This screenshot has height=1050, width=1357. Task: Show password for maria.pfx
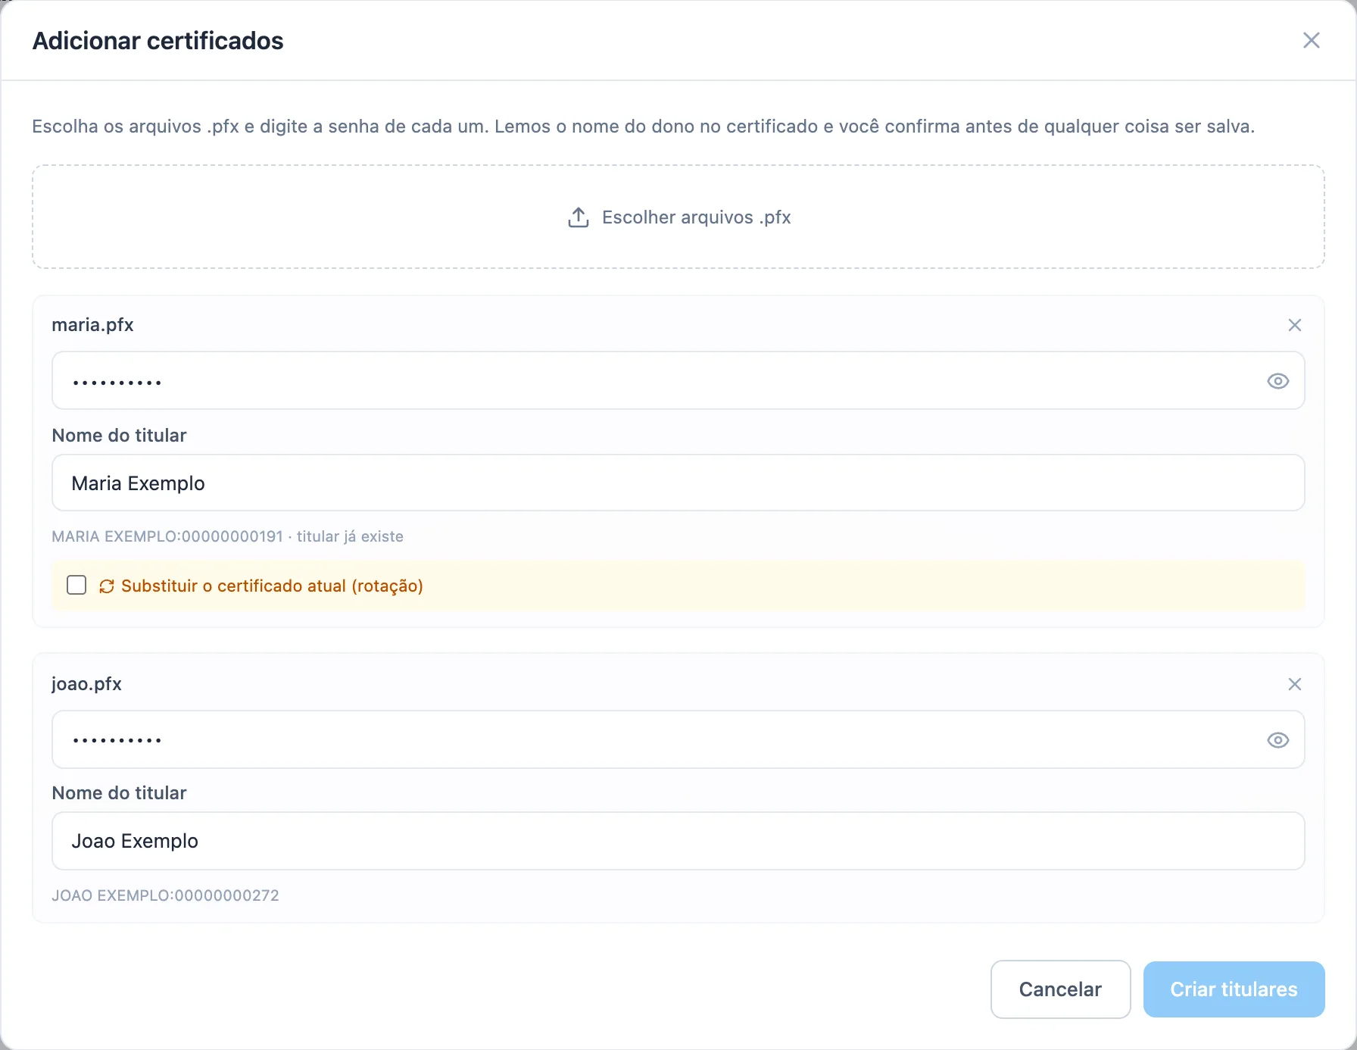pyautogui.click(x=1278, y=381)
